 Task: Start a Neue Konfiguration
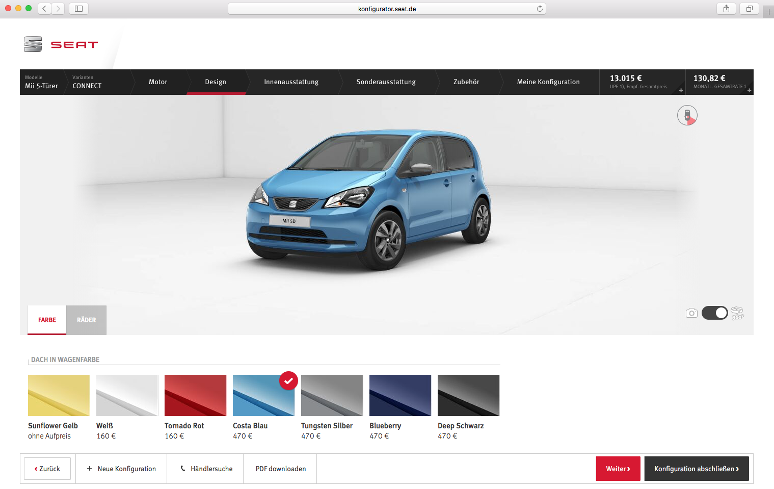coord(121,469)
